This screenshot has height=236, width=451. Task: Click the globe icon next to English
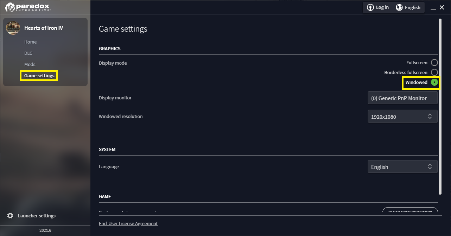399,7
